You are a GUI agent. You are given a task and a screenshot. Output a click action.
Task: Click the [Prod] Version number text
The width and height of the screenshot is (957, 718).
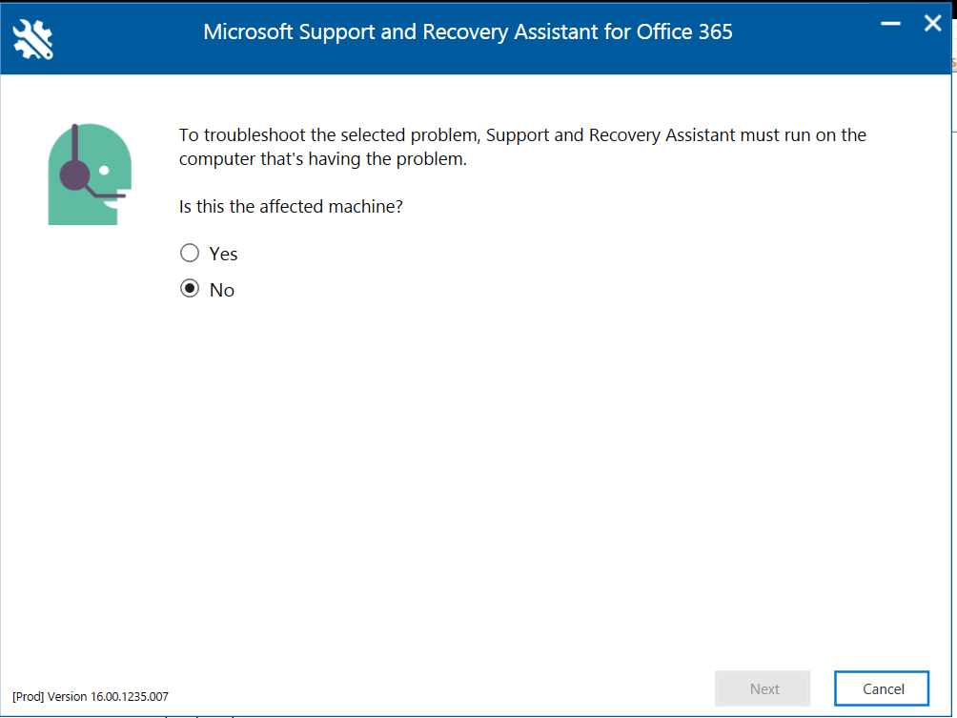click(91, 696)
